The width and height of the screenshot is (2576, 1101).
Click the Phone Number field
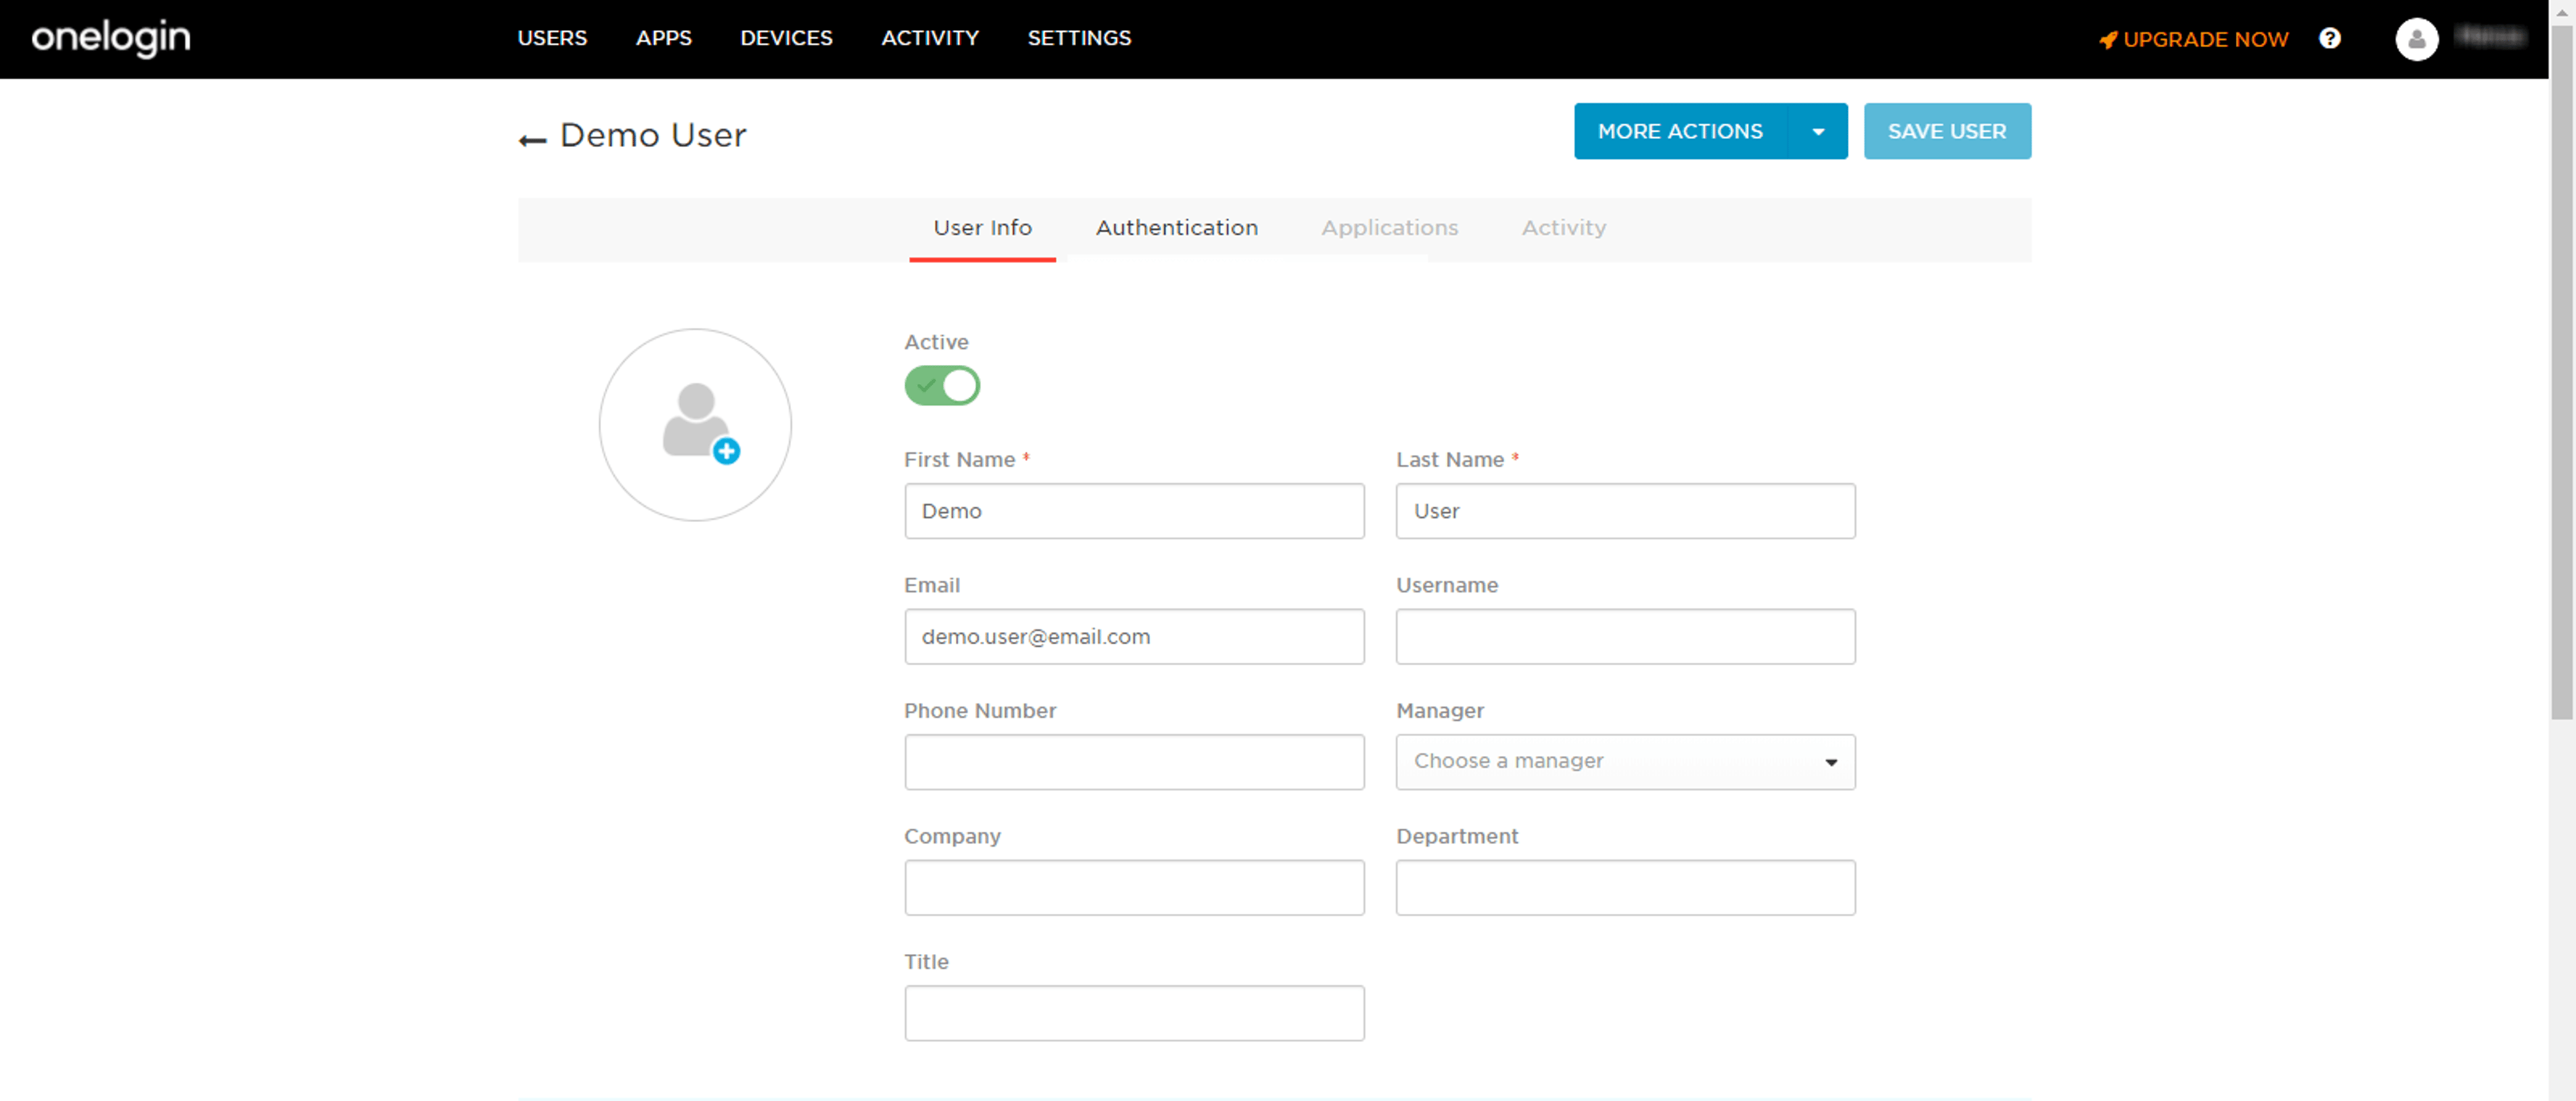(x=1134, y=762)
